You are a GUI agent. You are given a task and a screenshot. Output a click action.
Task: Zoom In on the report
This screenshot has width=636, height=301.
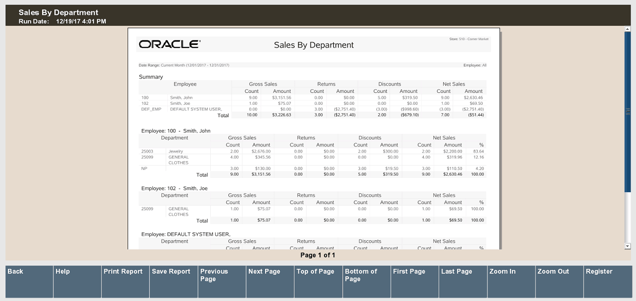(511, 282)
